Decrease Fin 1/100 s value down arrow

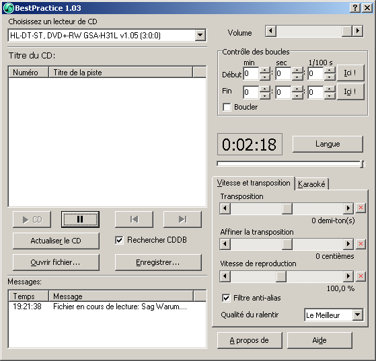[x=330, y=95]
